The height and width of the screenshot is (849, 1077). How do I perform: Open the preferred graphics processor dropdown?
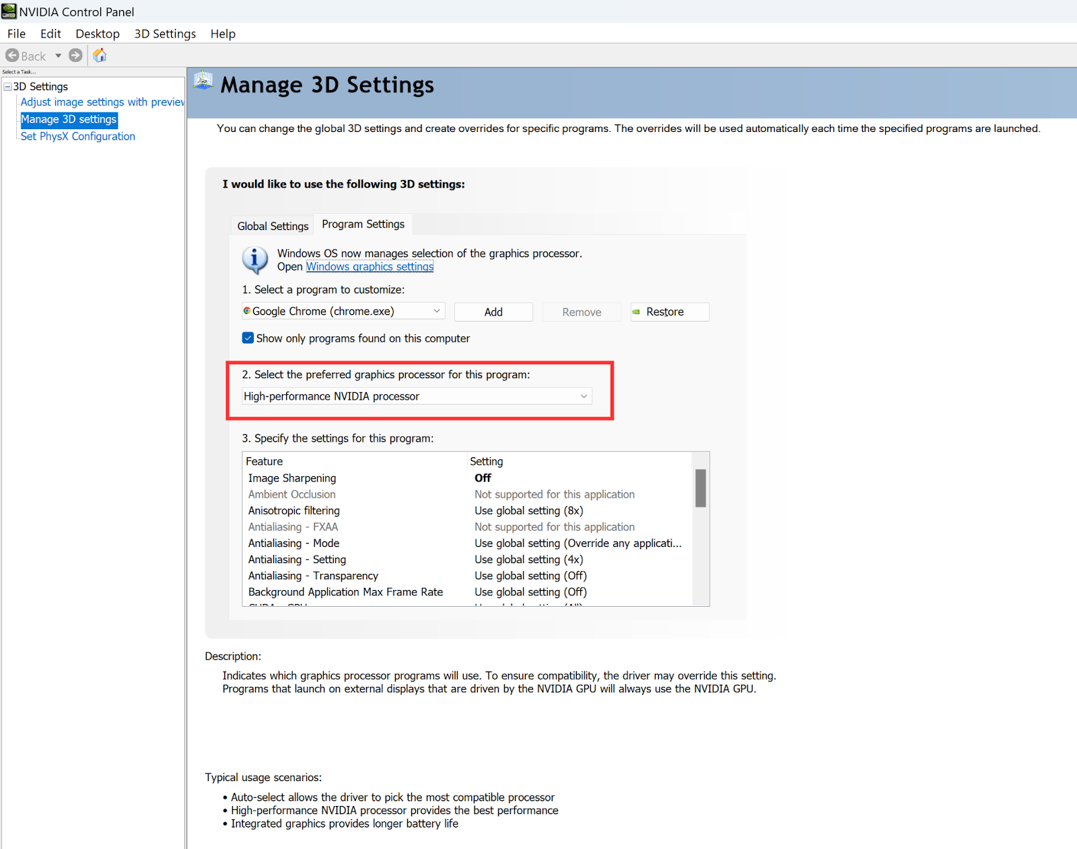[x=417, y=396]
